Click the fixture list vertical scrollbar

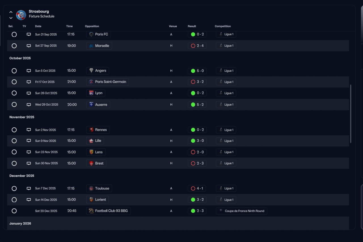point(351,113)
